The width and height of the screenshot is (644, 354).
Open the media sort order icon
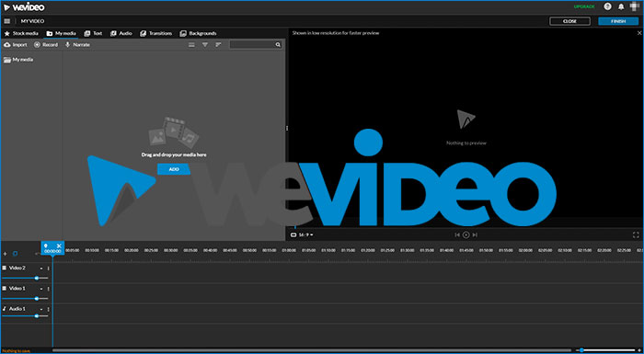[x=218, y=45]
